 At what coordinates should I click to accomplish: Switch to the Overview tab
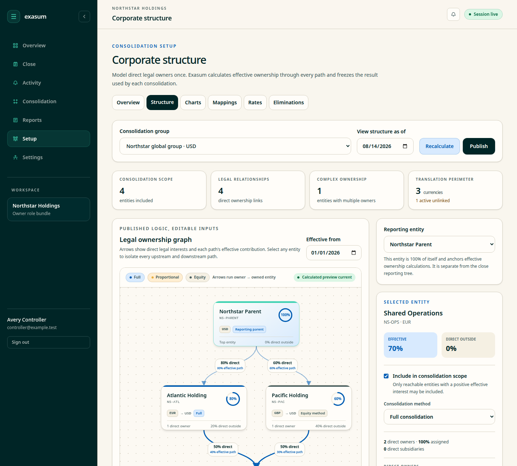128,103
